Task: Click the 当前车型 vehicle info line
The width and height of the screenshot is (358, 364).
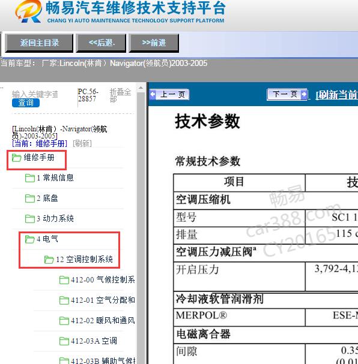Action: tap(104, 63)
